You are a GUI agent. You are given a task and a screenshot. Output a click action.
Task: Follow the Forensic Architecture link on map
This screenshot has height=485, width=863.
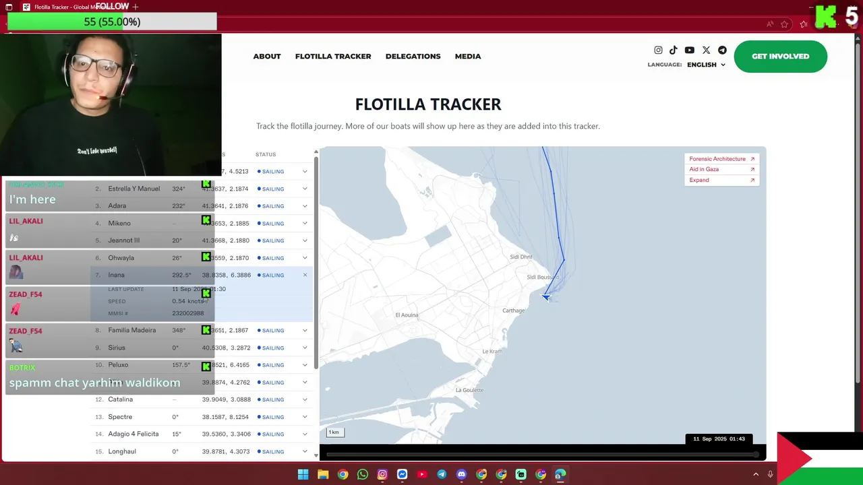point(717,159)
